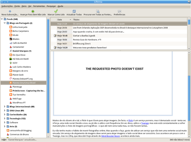Expand the Blogs Internacionais folder
191x142 pixels.
(5, 106)
